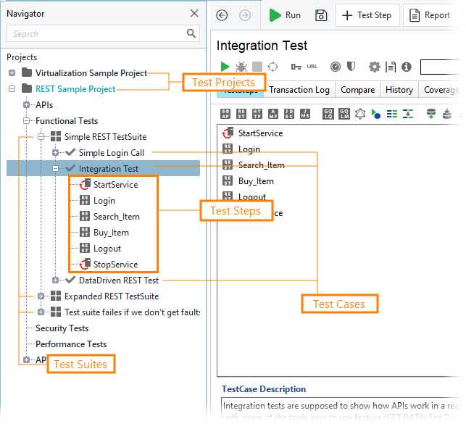Click the gray stop square icon
This screenshot has width=466, height=424.
pos(257,67)
